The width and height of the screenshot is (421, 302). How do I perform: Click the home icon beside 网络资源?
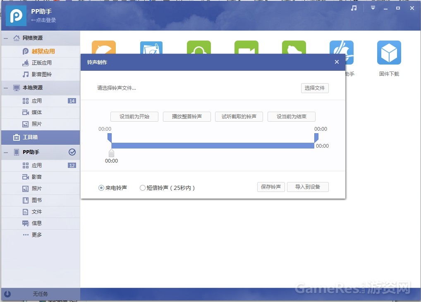(17, 38)
